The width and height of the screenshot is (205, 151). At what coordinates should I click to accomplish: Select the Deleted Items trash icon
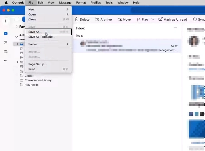[22, 67]
